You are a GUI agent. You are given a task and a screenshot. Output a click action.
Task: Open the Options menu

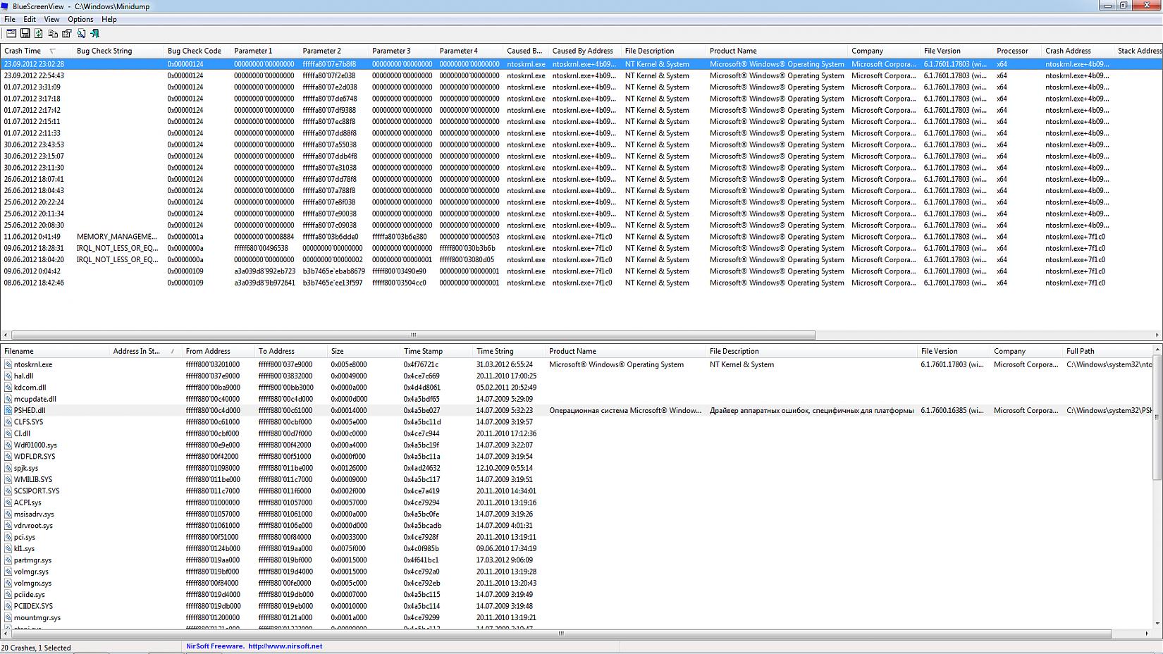[80, 19]
